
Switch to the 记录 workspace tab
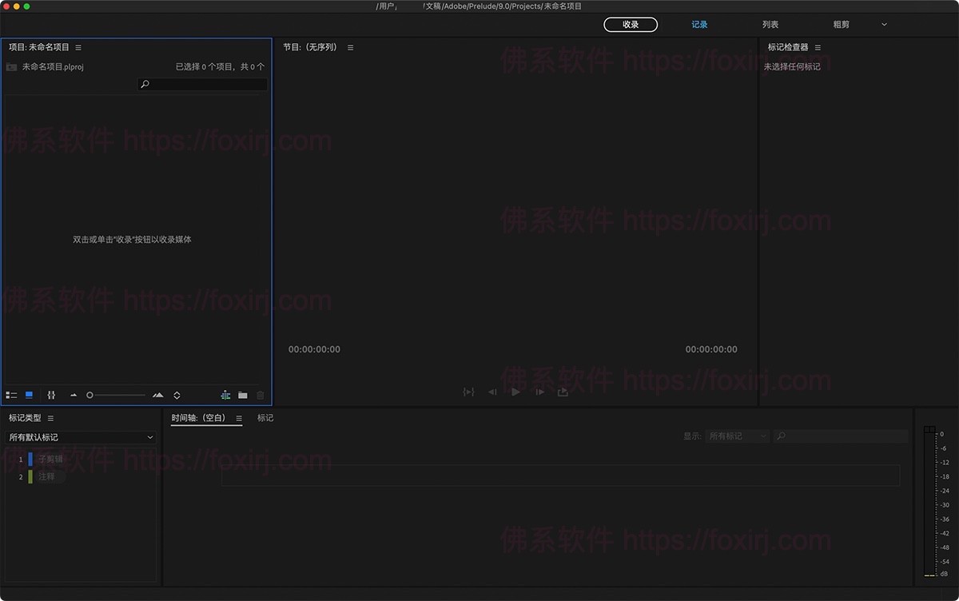click(698, 24)
